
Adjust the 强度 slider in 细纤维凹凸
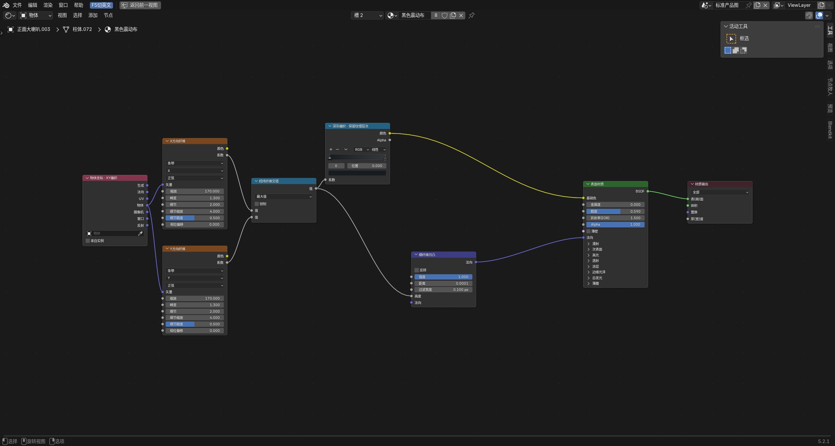pos(443,277)
